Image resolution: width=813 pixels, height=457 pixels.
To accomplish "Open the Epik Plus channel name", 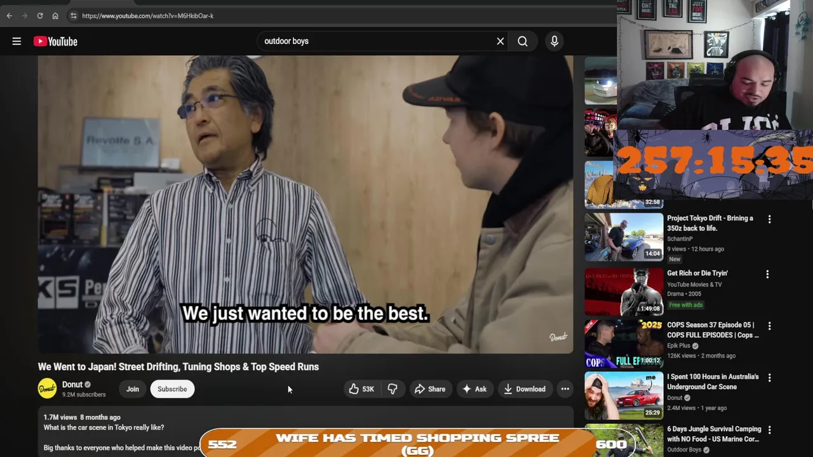I will click(678, 346).
